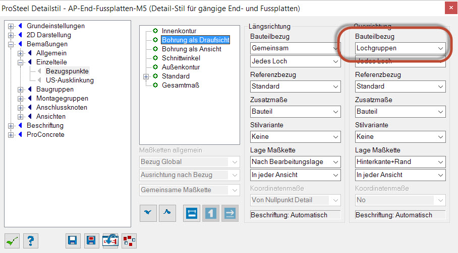
Task: Click the green plus icon beside Gesamtmaß
Action: pos(155,85)
